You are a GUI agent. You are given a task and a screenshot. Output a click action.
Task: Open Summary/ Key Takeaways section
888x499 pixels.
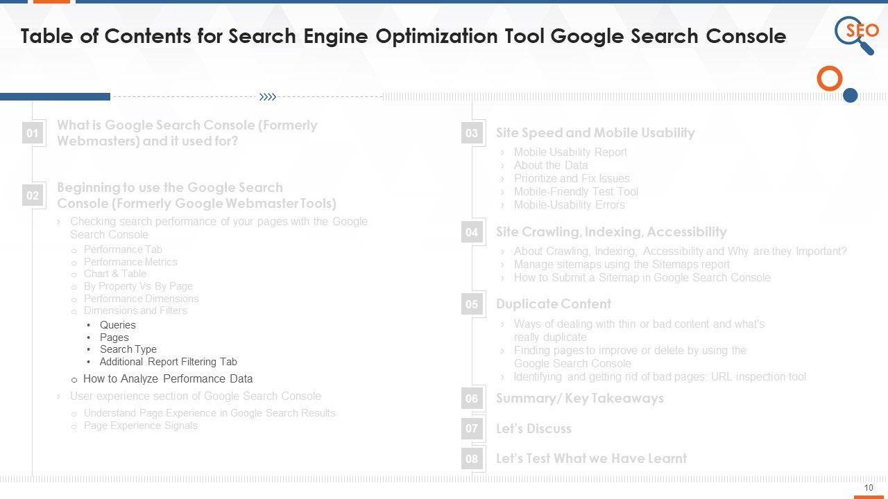pos(579,399)
